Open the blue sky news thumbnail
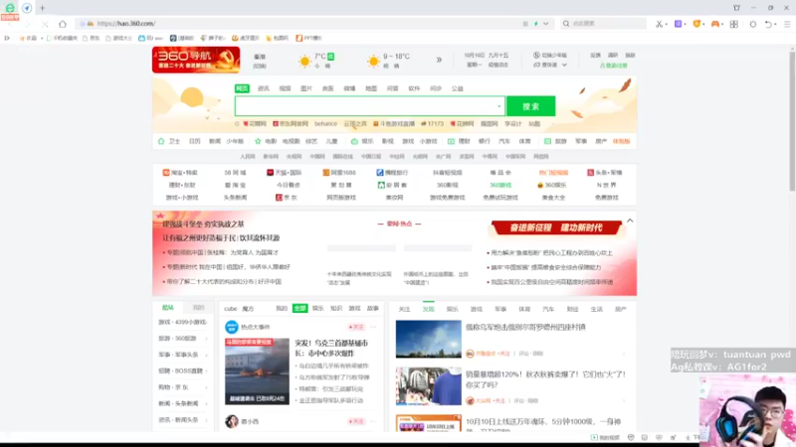The image size is (796, 447). [x=429, y=339]
